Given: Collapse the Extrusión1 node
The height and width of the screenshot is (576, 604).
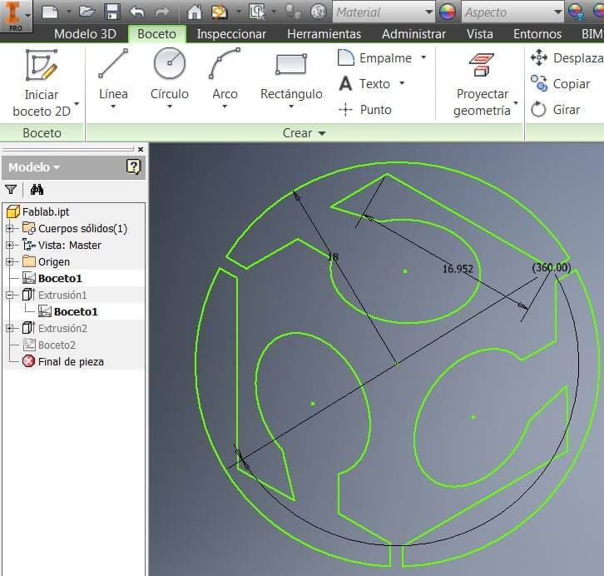Looking at the screenshot, I should (10, 295).
